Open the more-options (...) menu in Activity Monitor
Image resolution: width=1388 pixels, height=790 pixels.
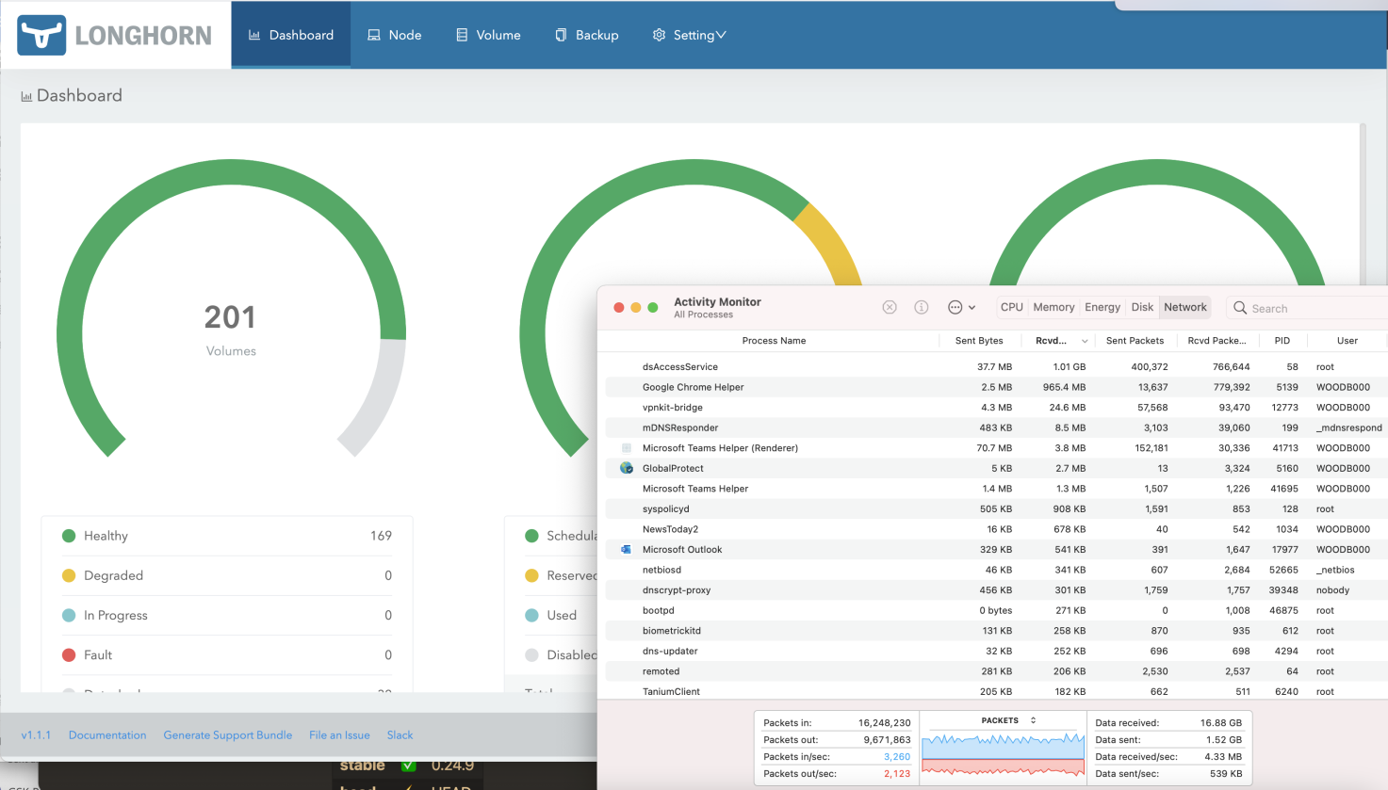point(955,307)
